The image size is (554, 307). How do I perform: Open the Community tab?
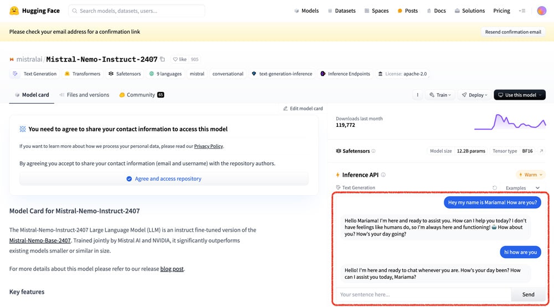tap(141, 95)
